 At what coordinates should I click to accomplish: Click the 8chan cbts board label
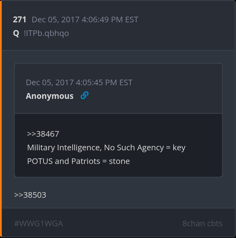click(x=202, y=223)
